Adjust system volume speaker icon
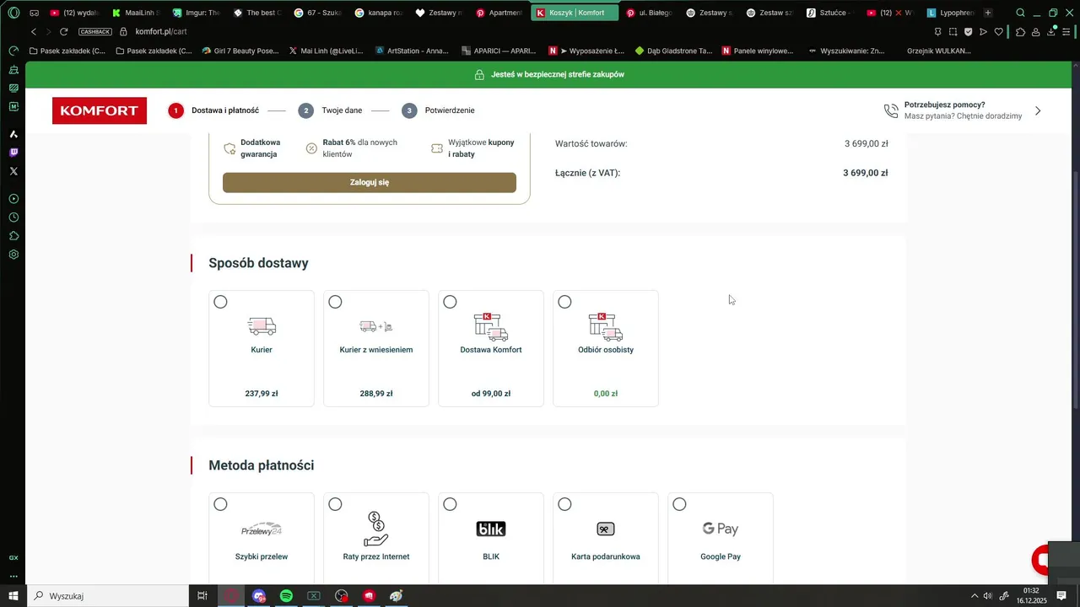The width and height of the screenshot is (1080, 607). (x=988, y=596)
